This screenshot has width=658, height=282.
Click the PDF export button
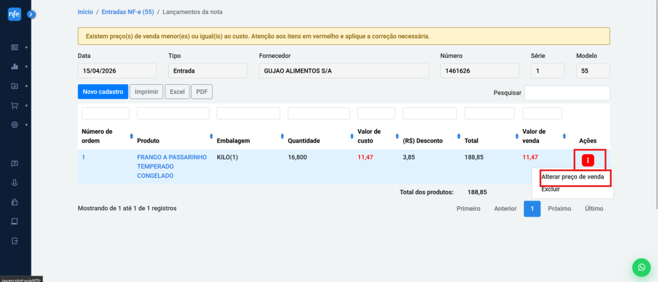tap(201, 92)
